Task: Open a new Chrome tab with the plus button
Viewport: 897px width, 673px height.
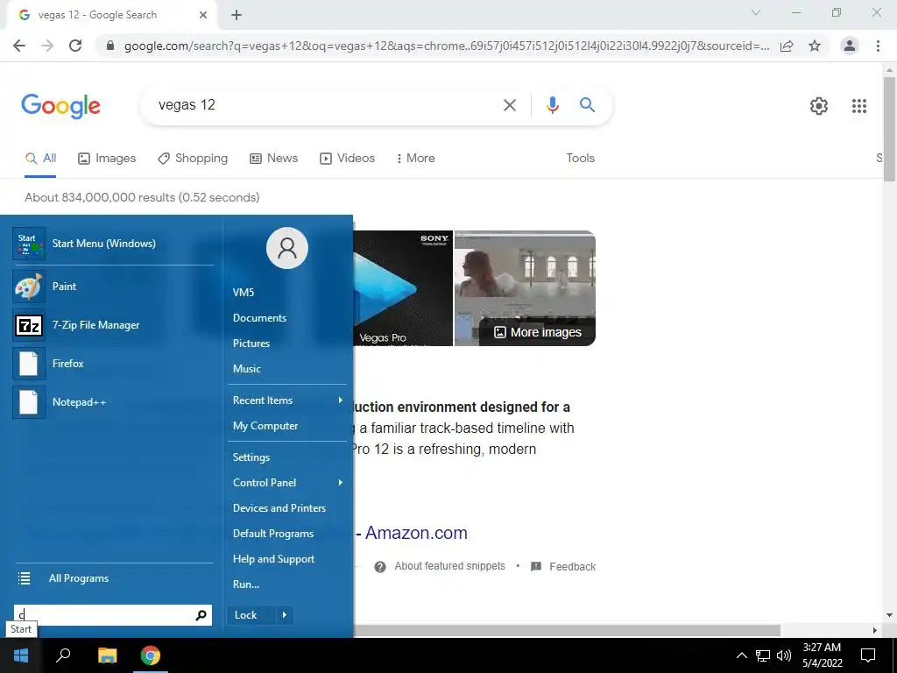Action: tap(237, 16)
